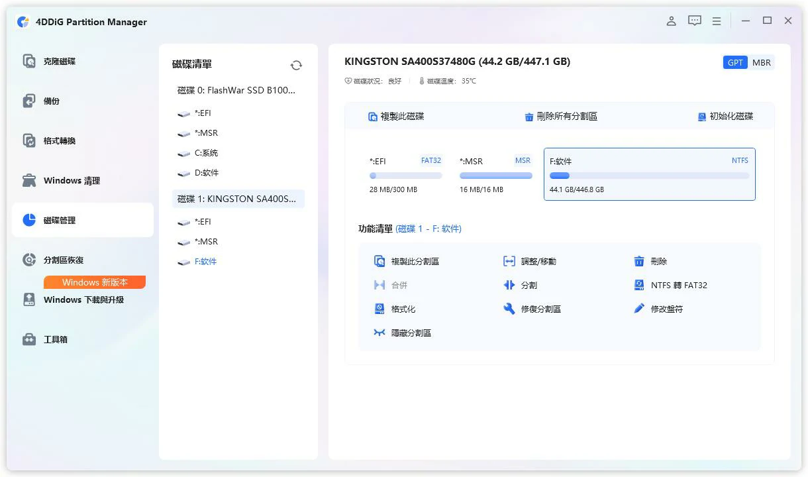Click the Windows 新版本 badge
Screen dimensions: 808x477
(x=95, y=282)
